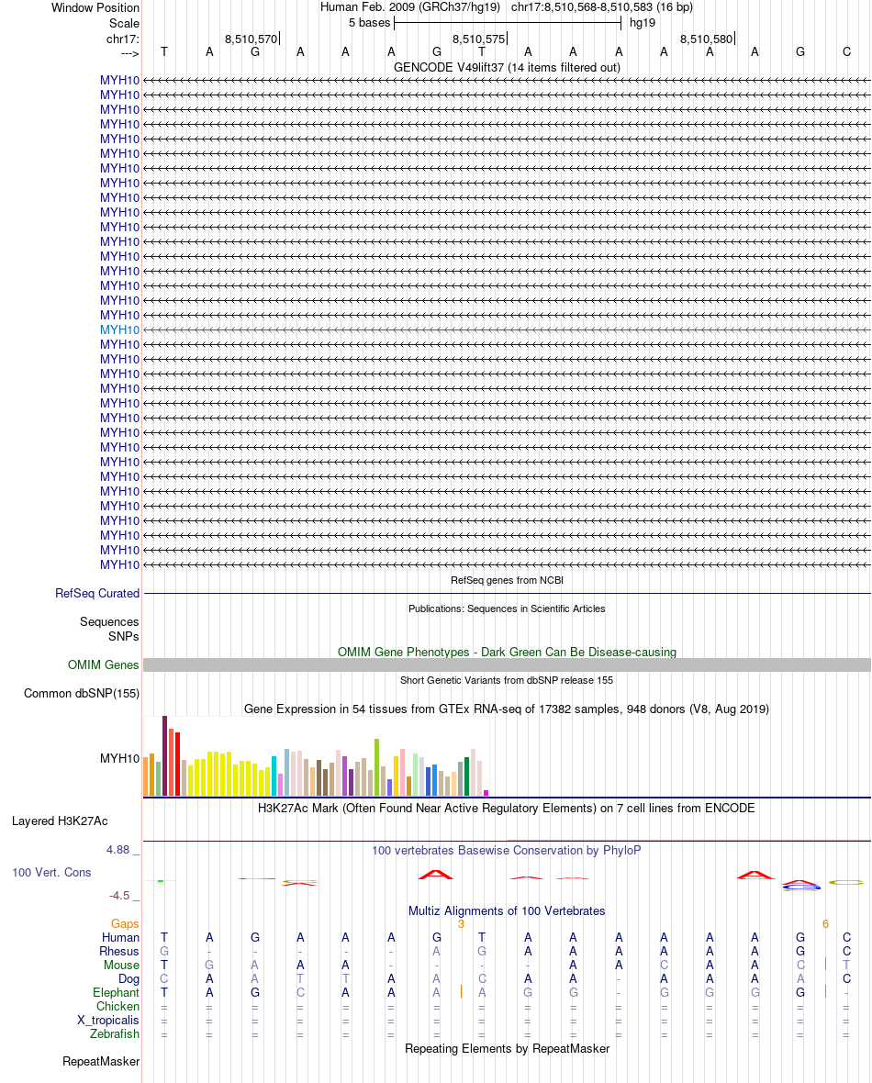The height and width of the screenshot is (1083, 872).
Task: Click coordinate marker 8,510,575
Action: point(479,39)
